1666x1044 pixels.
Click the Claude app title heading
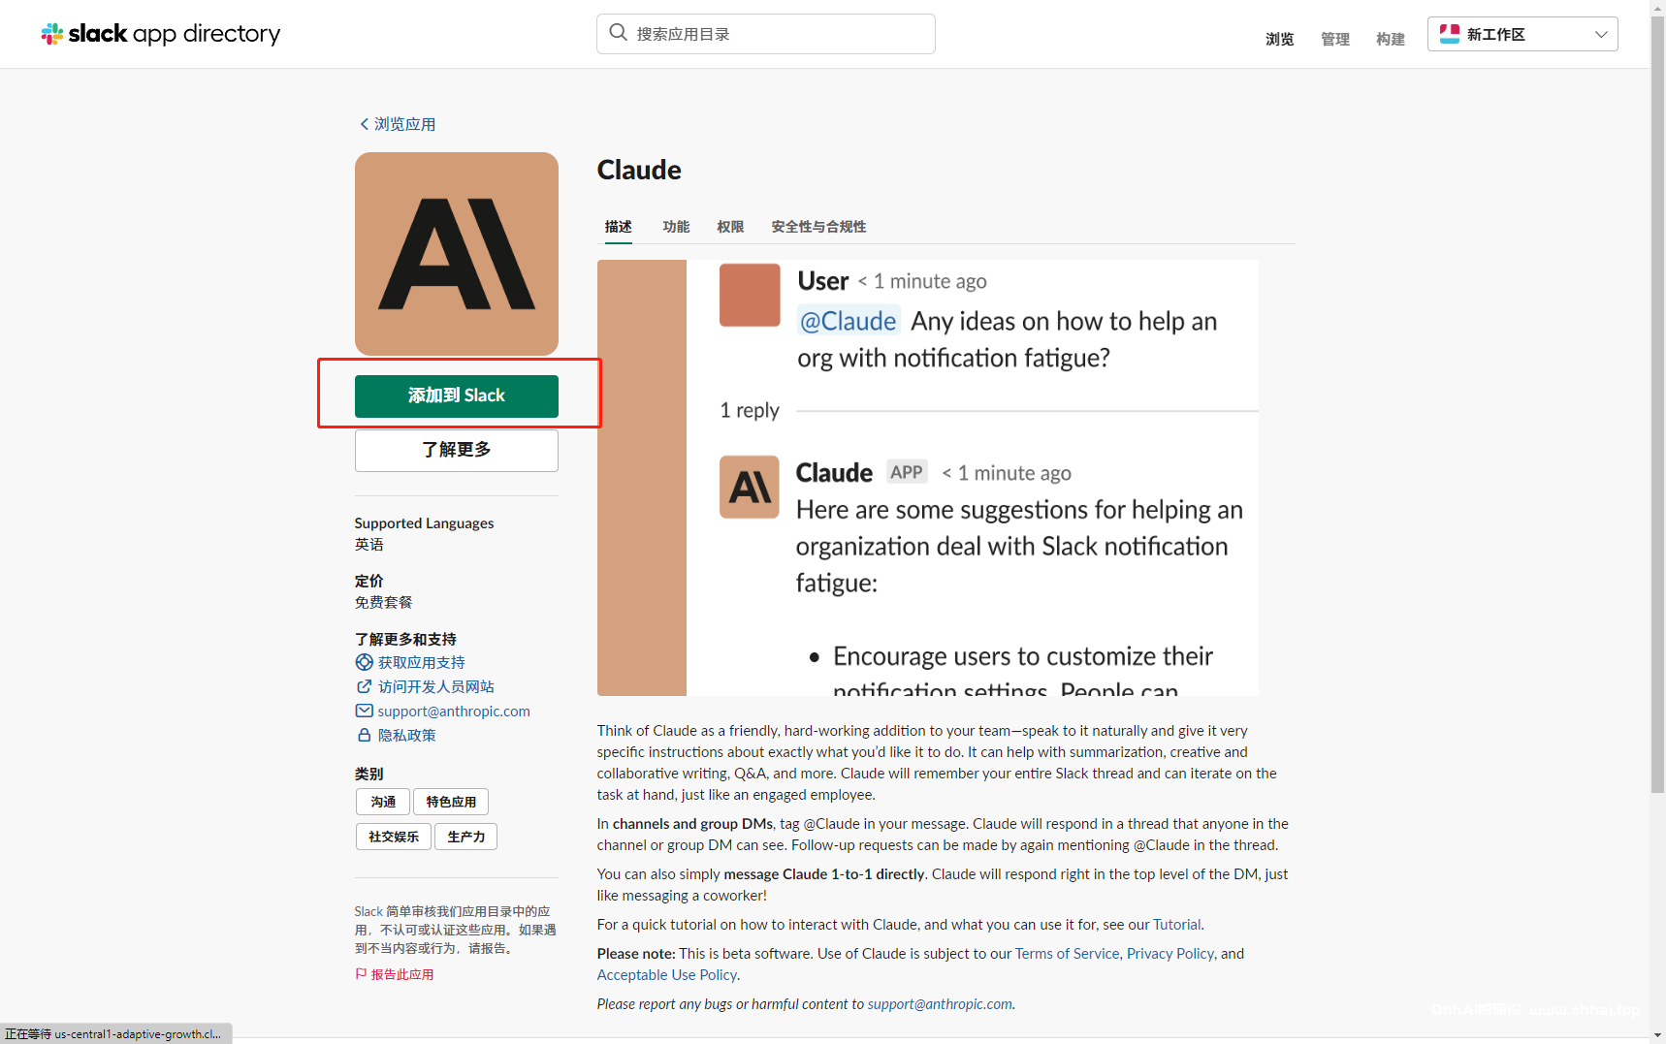(x=639, y=170)
